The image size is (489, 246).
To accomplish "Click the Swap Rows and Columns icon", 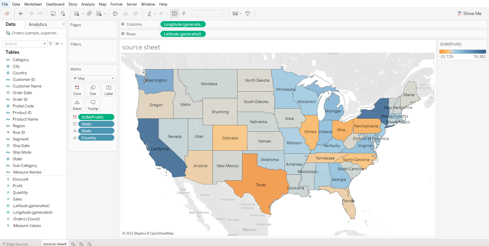I will tap(115, 13).
